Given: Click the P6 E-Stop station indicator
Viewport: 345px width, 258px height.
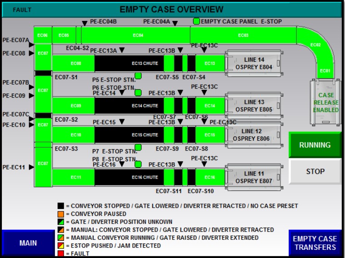Looking at the screenshot, I should coord(138,92).
